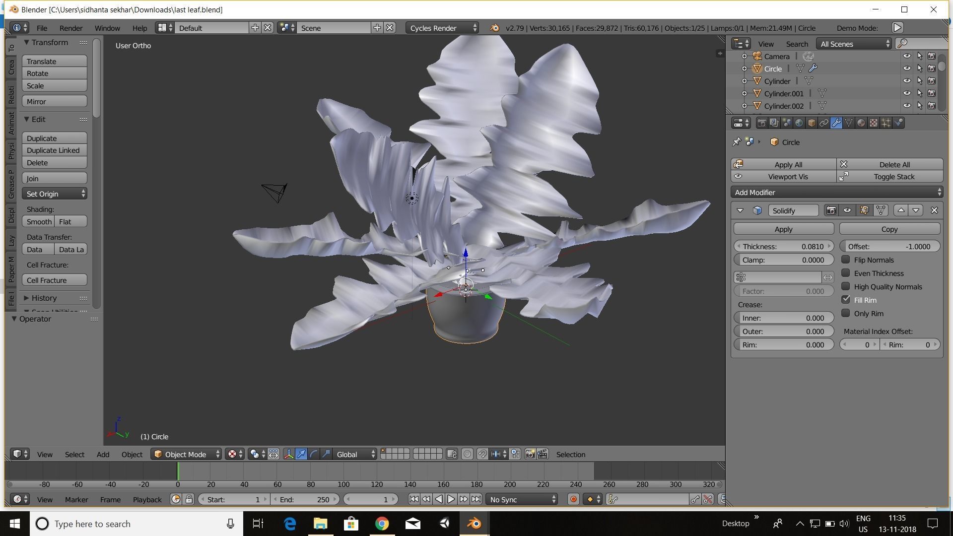Image resolution: width=953 pixels, height=536 pixels.
Task: Open the Object Mode dropdown
Action: pos(186,454)
